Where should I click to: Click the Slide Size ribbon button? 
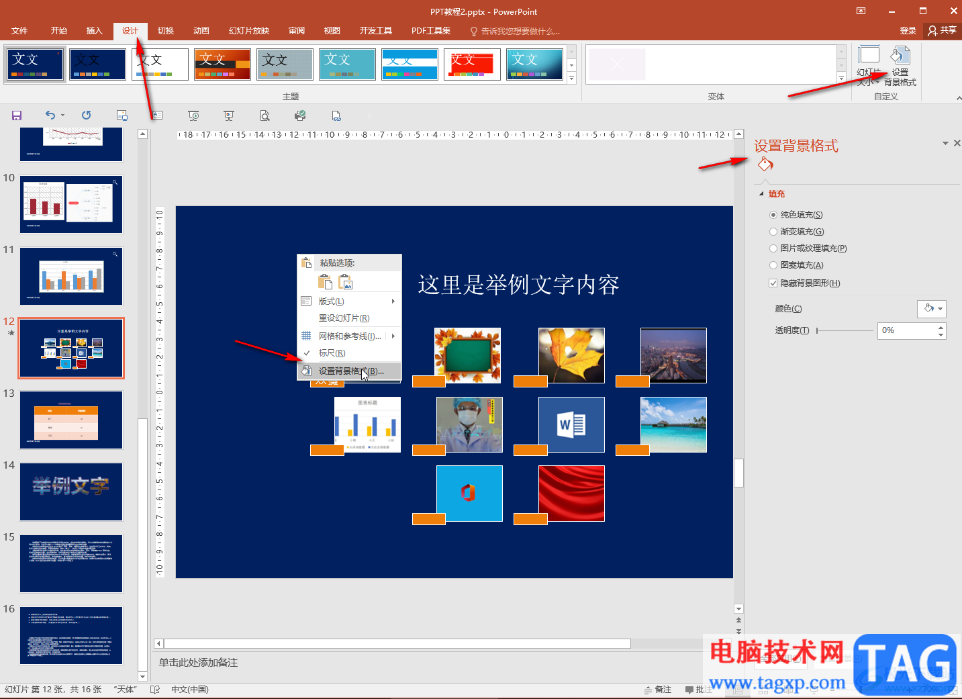868,66
